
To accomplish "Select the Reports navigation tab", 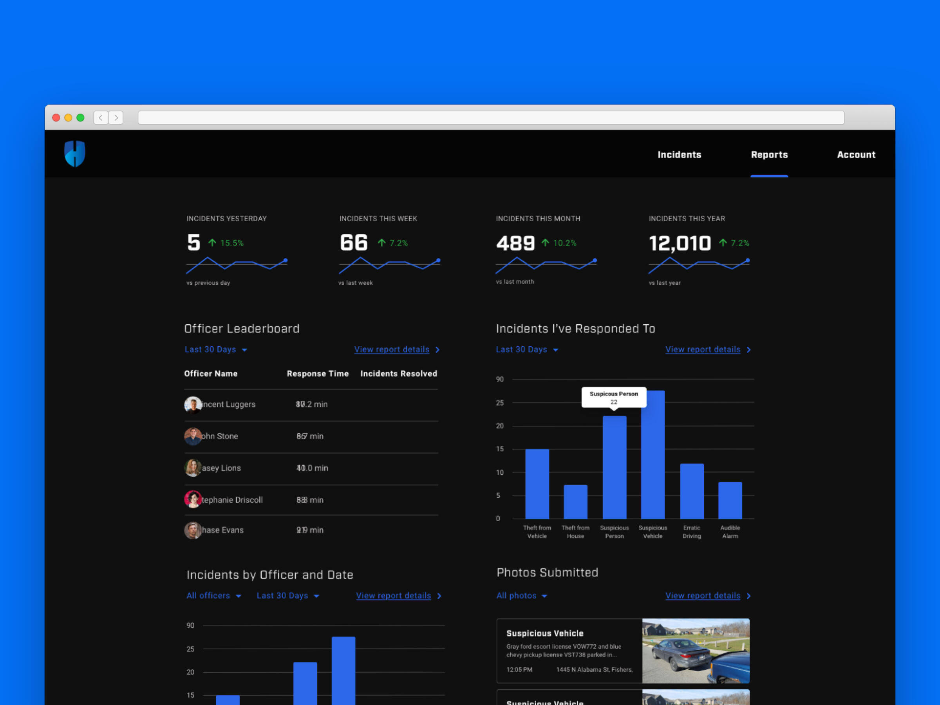I will [x=769, y=155].
